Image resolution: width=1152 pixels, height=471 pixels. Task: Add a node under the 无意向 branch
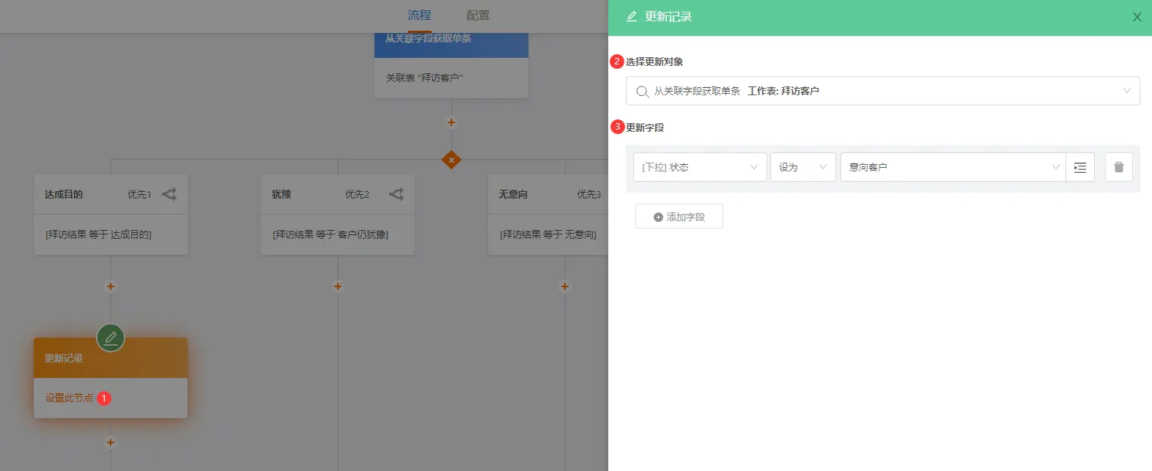pyautogui.click(x=565, y=286)
